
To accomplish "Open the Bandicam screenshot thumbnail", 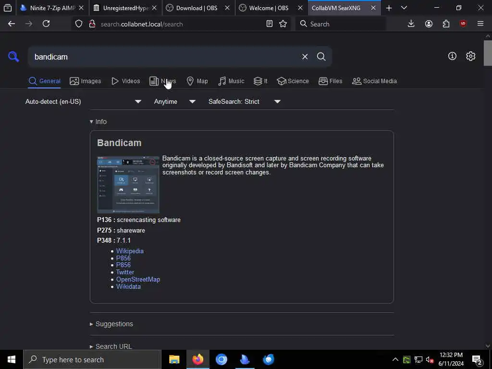I will click(128, 184).
